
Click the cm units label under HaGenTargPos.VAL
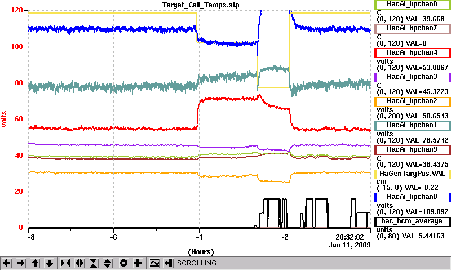pyautogui.click(x=382, y=182)
